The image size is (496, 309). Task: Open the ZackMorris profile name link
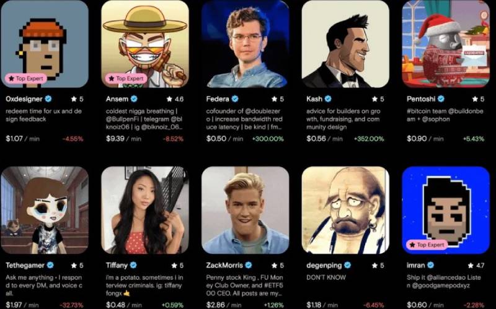(228, 265)
